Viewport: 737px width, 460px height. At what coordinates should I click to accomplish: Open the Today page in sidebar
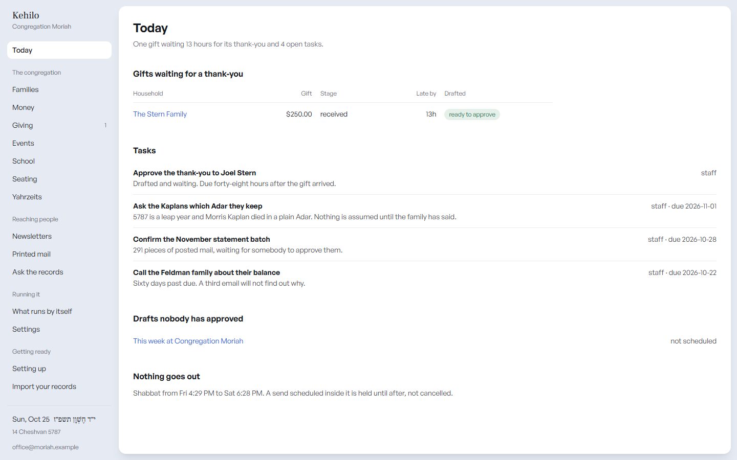point(59,50)
